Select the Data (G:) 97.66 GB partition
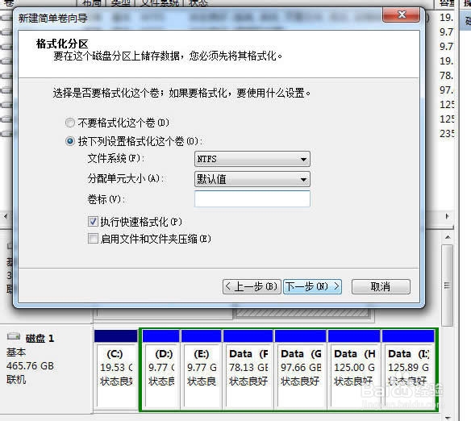The image size is (471, 421). click(x=300, y=369)
